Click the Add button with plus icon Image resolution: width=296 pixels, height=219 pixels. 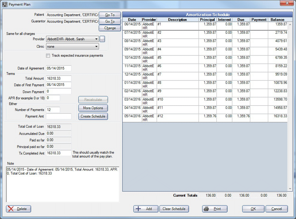pos(146,209)
